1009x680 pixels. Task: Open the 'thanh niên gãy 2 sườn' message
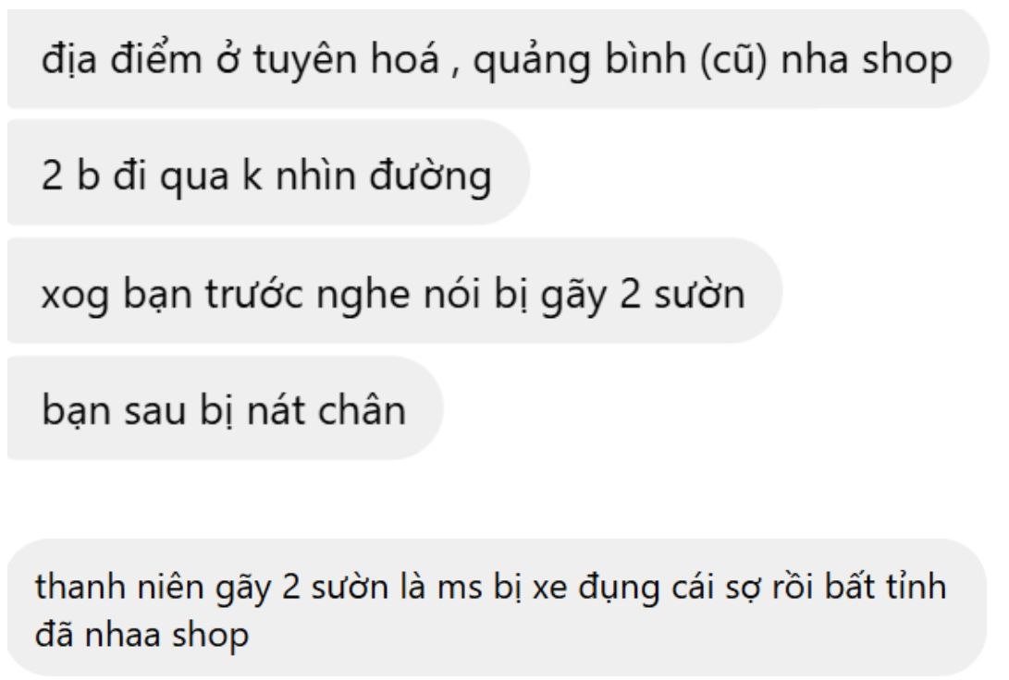tap(497, 608)
